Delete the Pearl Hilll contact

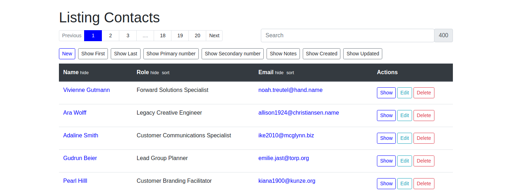tap(424, 183)
